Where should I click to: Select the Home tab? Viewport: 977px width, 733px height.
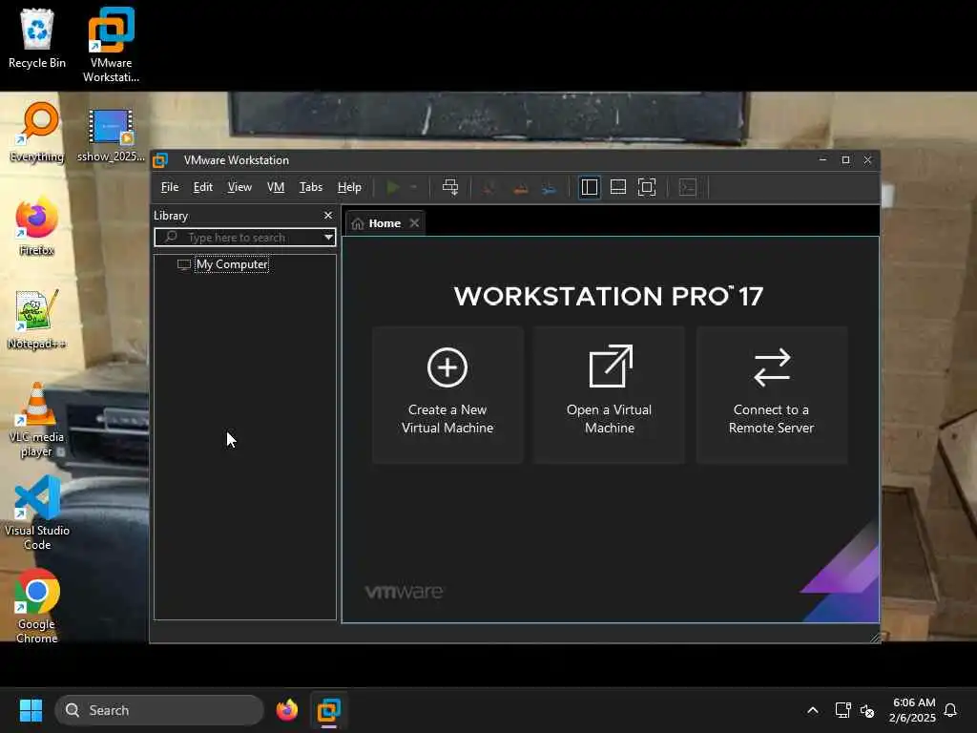(385, 223)
